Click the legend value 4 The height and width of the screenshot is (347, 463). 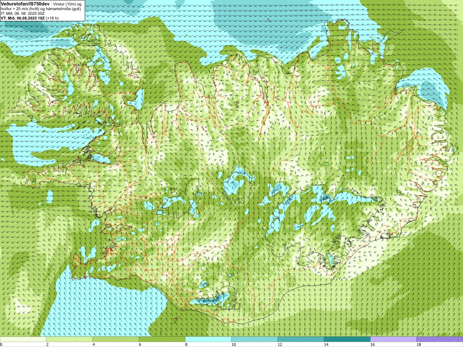tap(94, 344)
